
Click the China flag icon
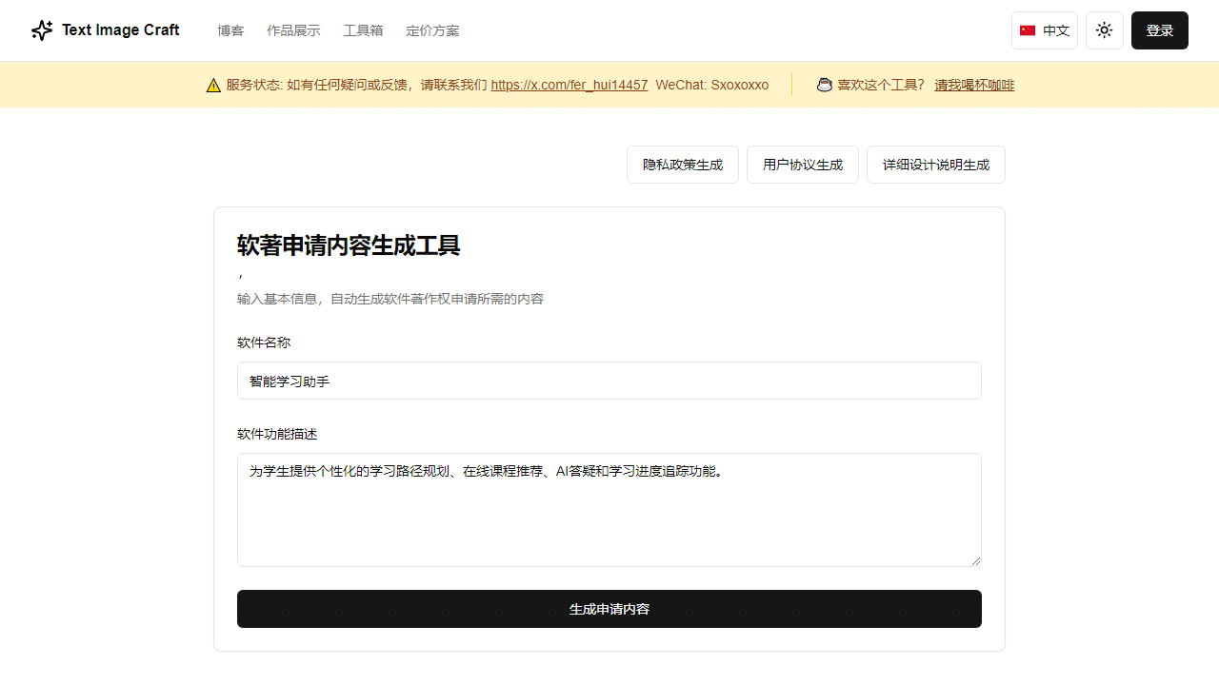(1028, 30)
